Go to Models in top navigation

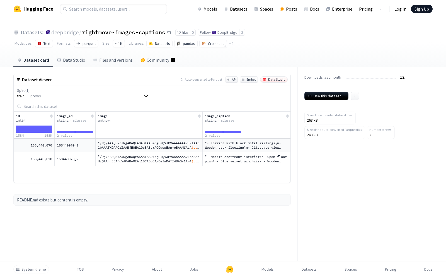coord(207,9)
